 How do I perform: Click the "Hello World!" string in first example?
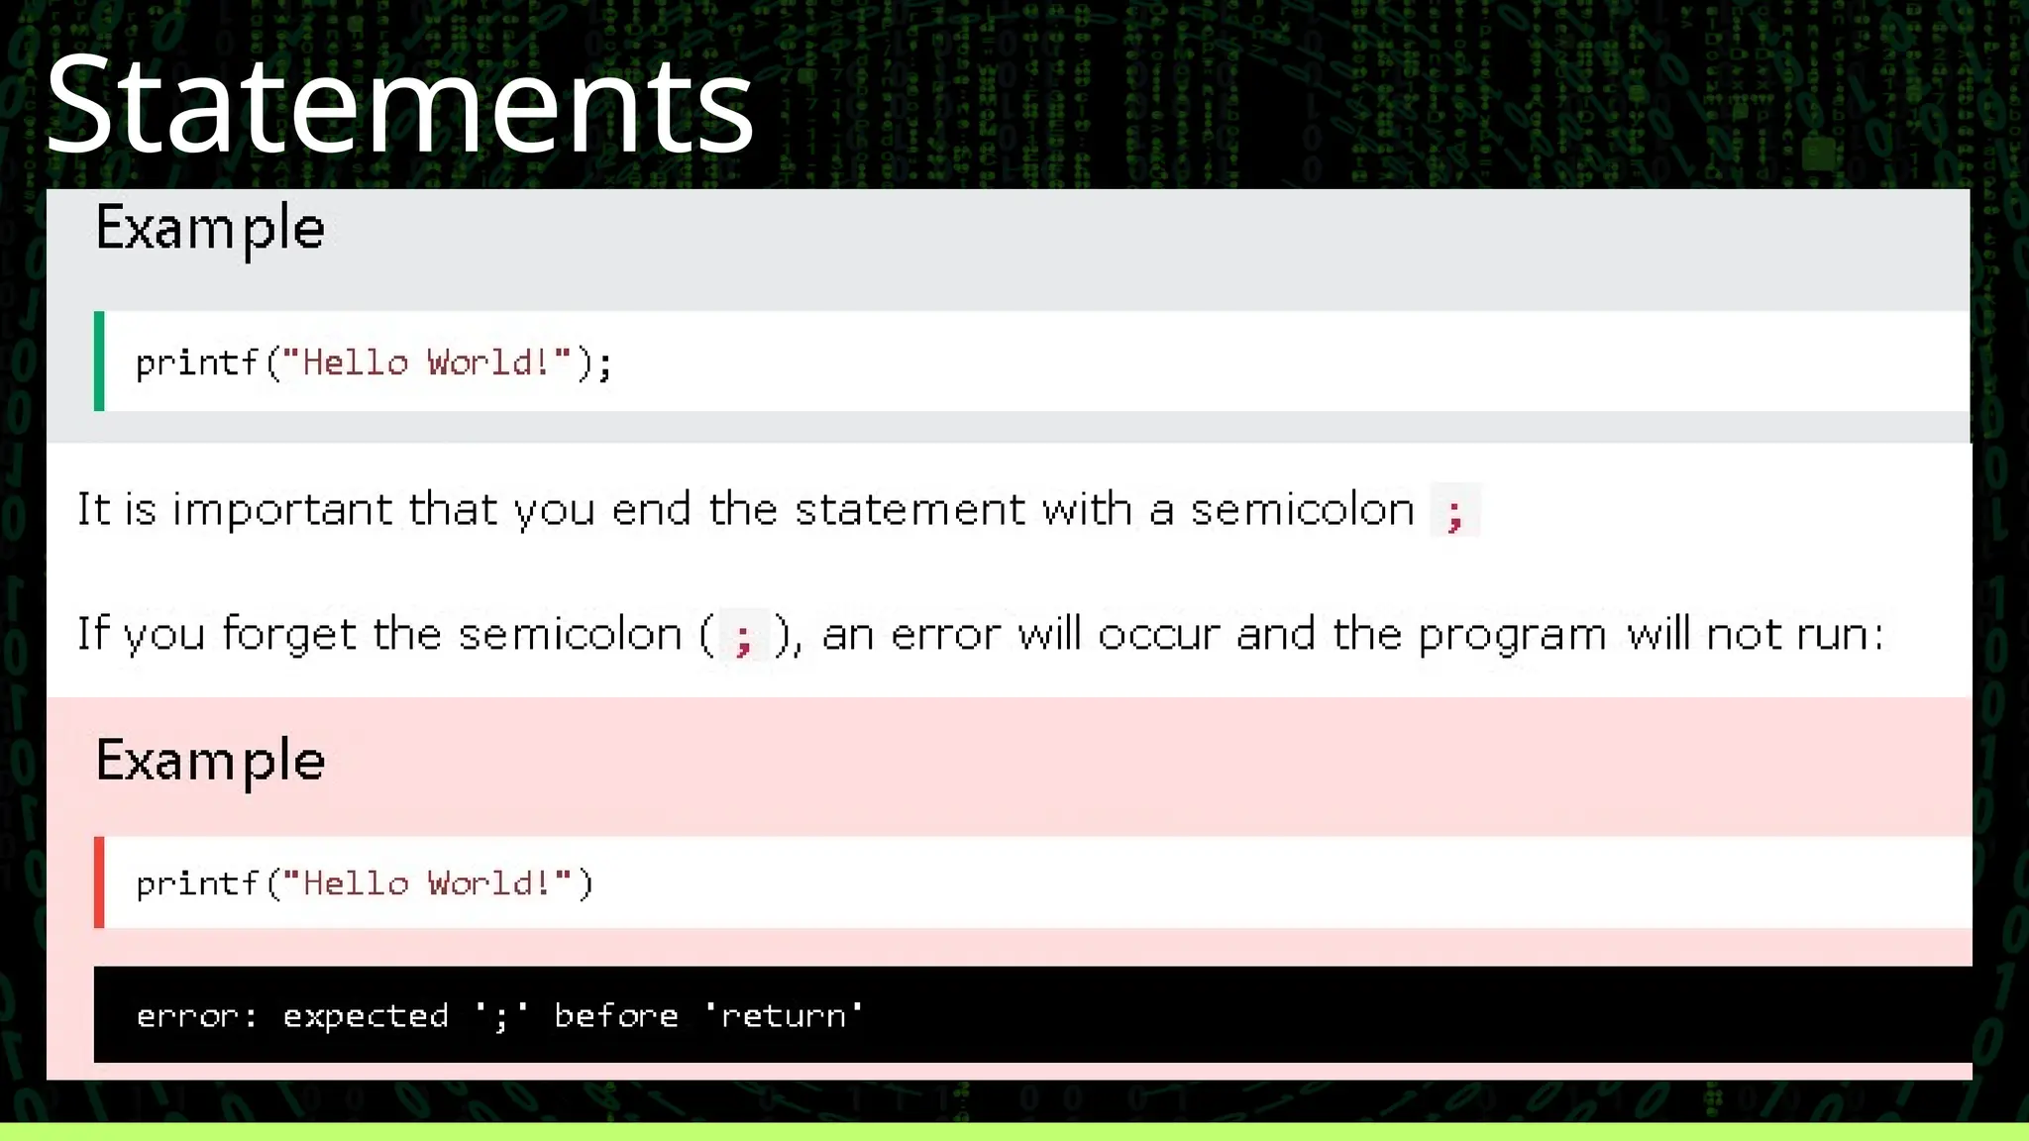(427, 363)
